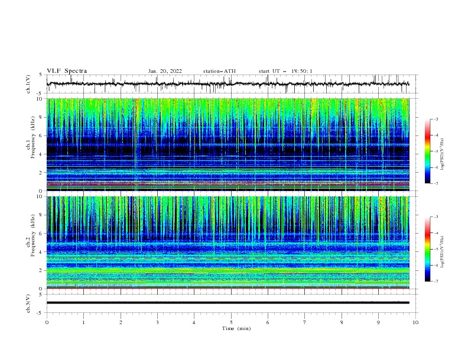Click the lower ch.2 PSD color bar
Viewport: 468px width, 362px height.
click(428, 249)
